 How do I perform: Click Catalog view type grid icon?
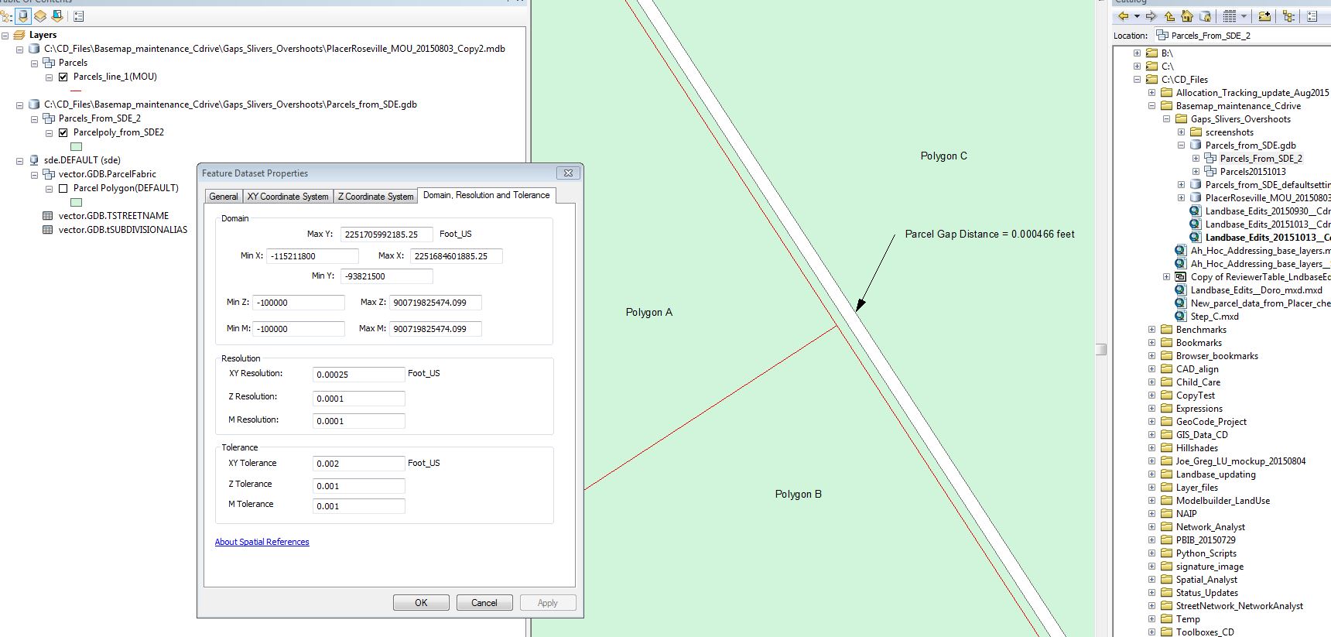click(1230, 16)
